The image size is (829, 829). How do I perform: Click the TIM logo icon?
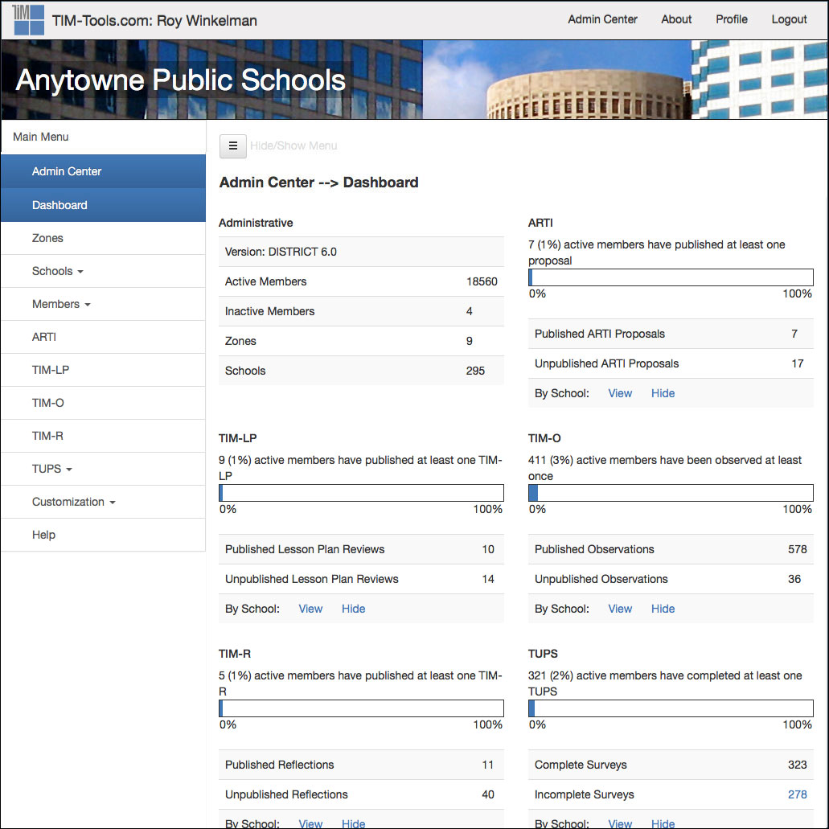[x=28, y=20]
